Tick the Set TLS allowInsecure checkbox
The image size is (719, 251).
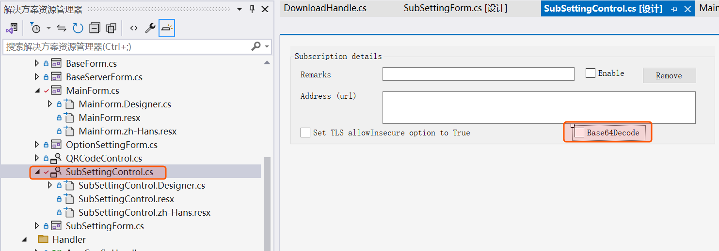[305, 133]
